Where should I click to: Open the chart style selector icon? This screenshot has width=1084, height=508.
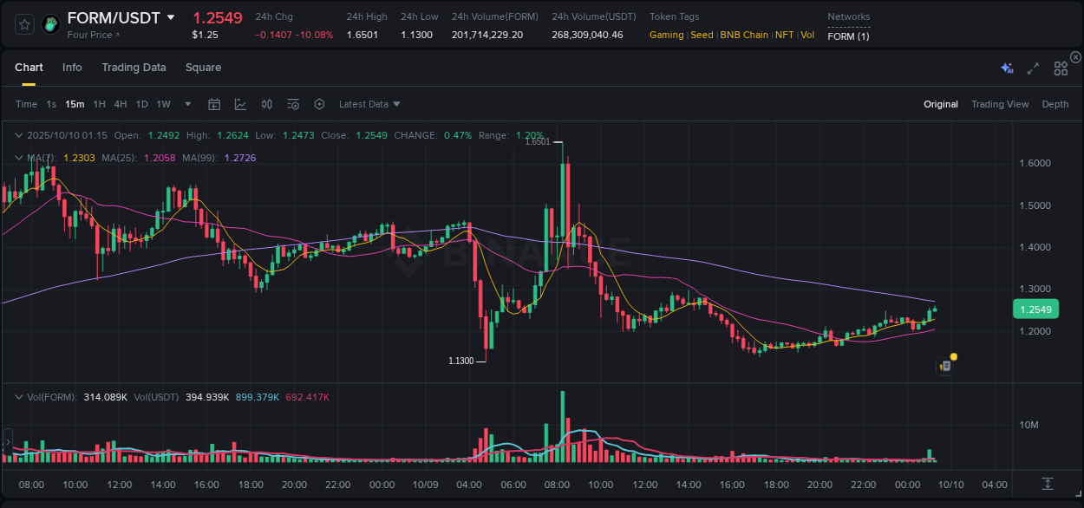pos(240,104)
